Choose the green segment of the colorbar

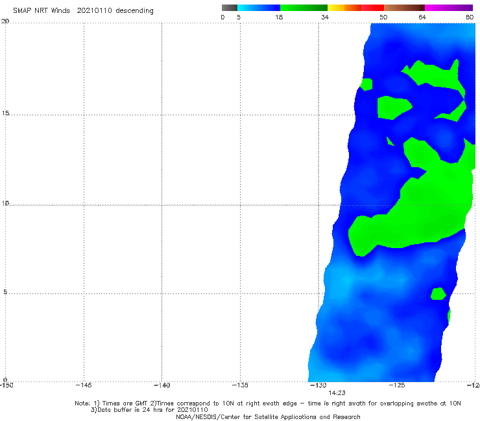click(x=304, y=8)
